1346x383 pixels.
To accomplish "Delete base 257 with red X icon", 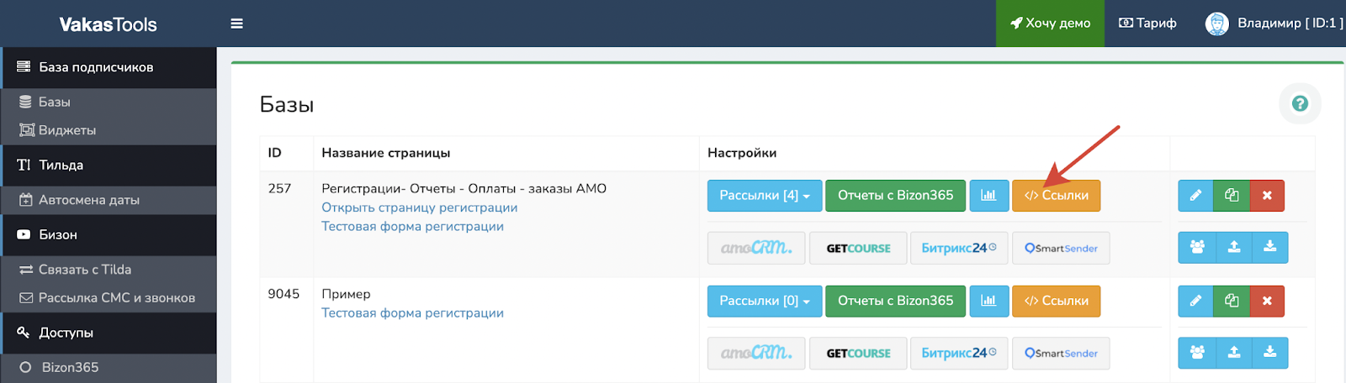I will pos(1267,196).
